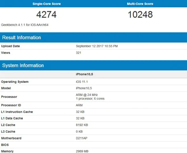
Task: Click the L1 Instruction Cache label
Action: [x=17, y=112]
